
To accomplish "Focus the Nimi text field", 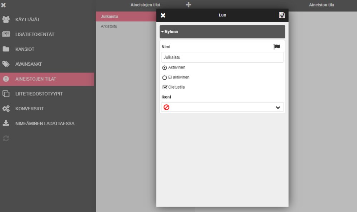I will pos(222,57).
